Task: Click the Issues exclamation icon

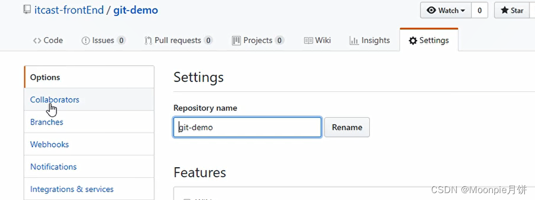Action: pos(86,41)
